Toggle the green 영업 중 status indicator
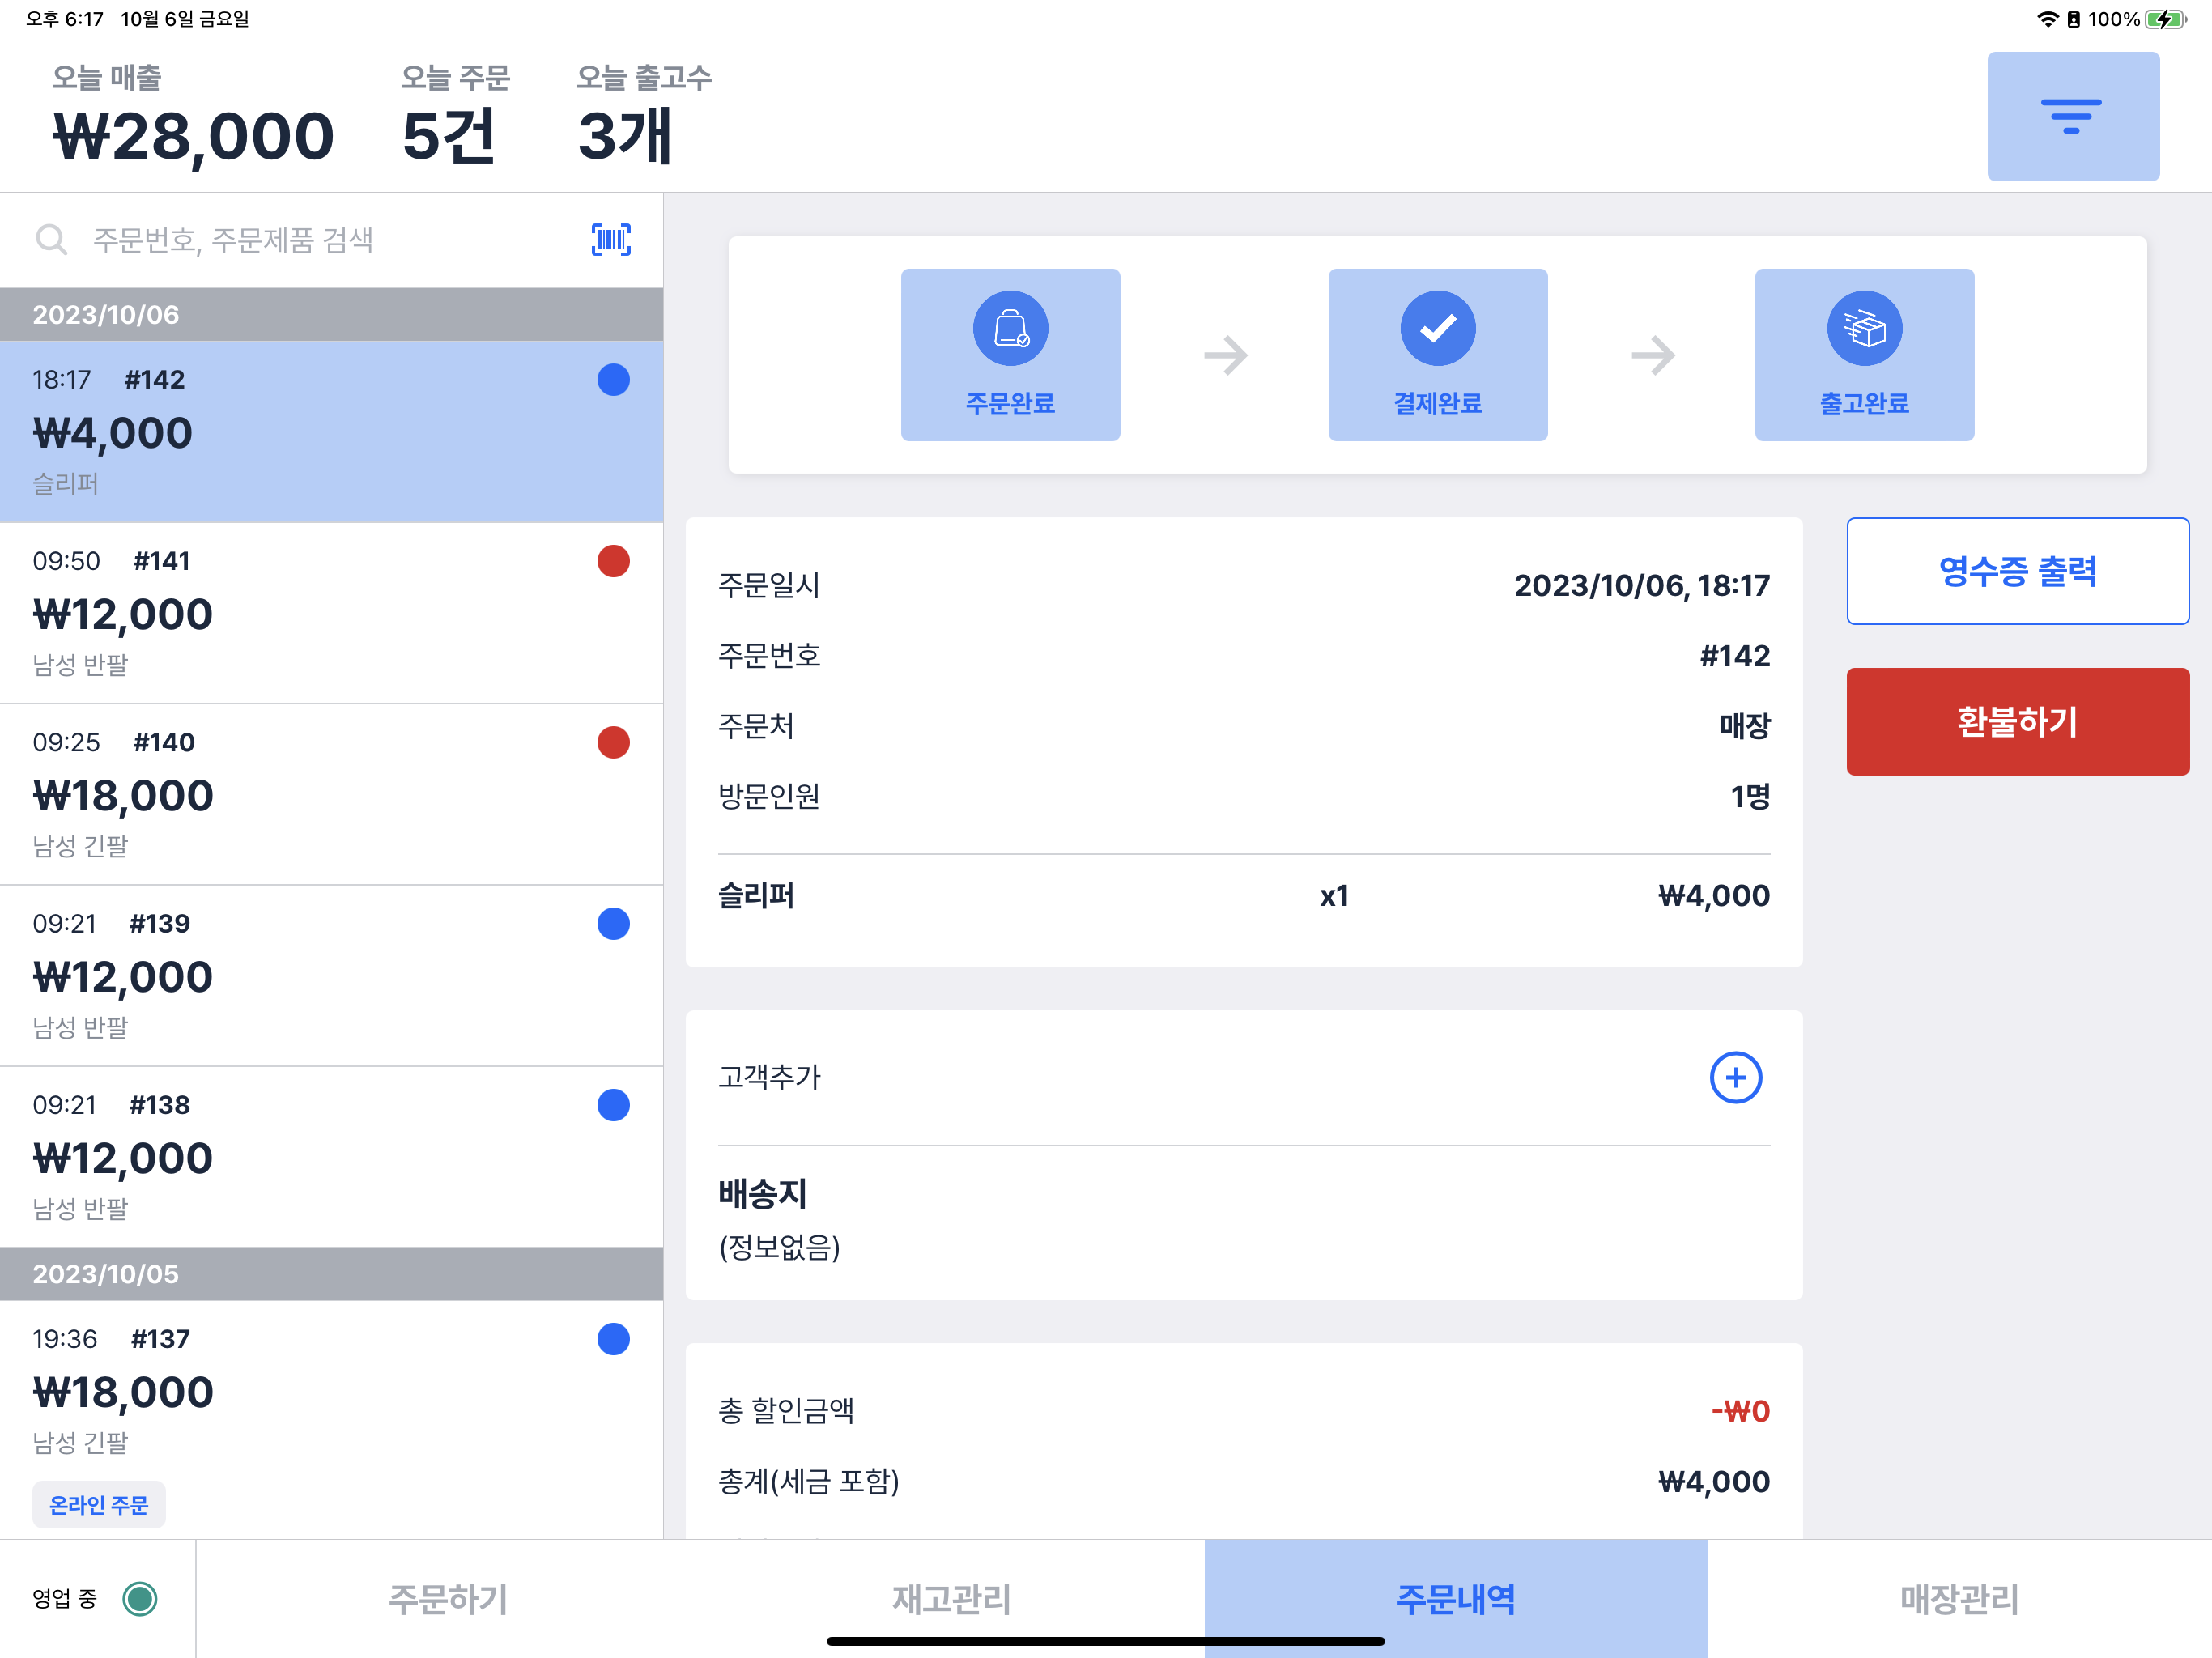This screenshot has width=2212, height=1658. [140, 1598]
